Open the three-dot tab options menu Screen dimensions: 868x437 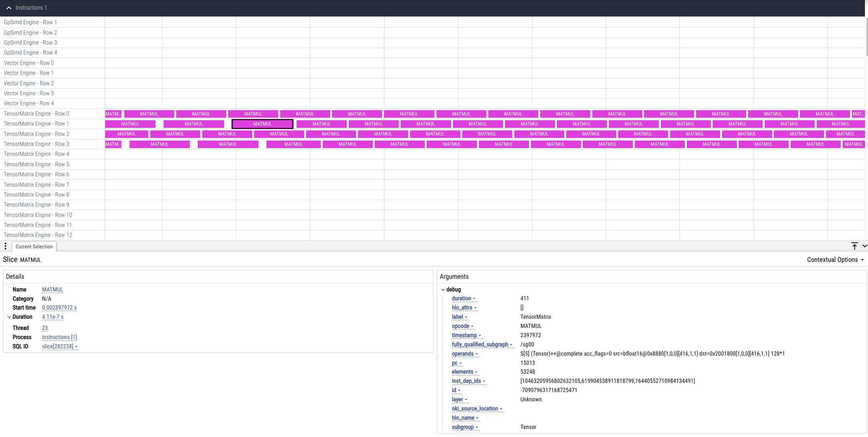[x=5, y=246]
